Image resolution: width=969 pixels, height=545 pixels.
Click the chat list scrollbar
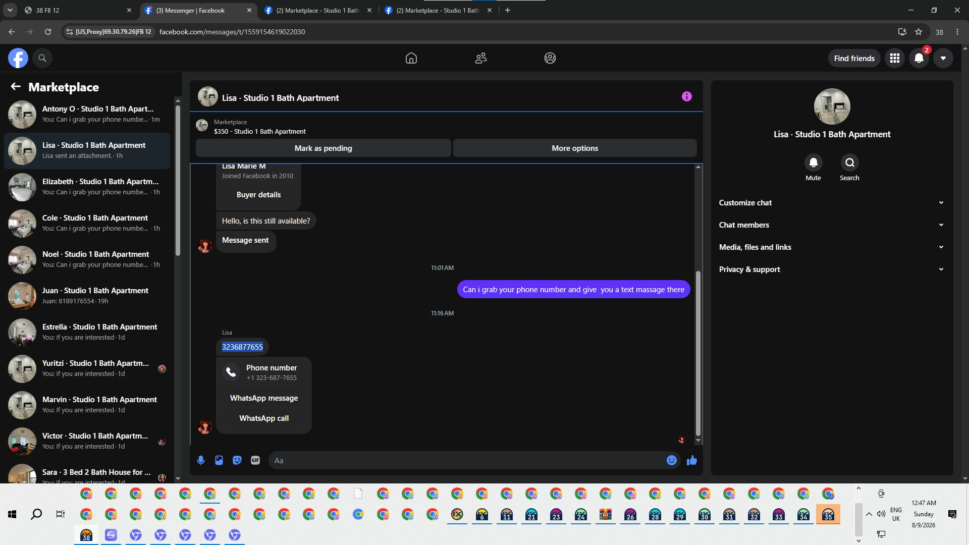[178, 180]
